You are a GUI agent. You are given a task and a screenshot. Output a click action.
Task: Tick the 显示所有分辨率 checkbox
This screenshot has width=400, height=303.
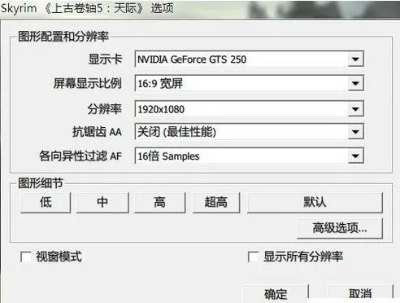tap(254, 257)
